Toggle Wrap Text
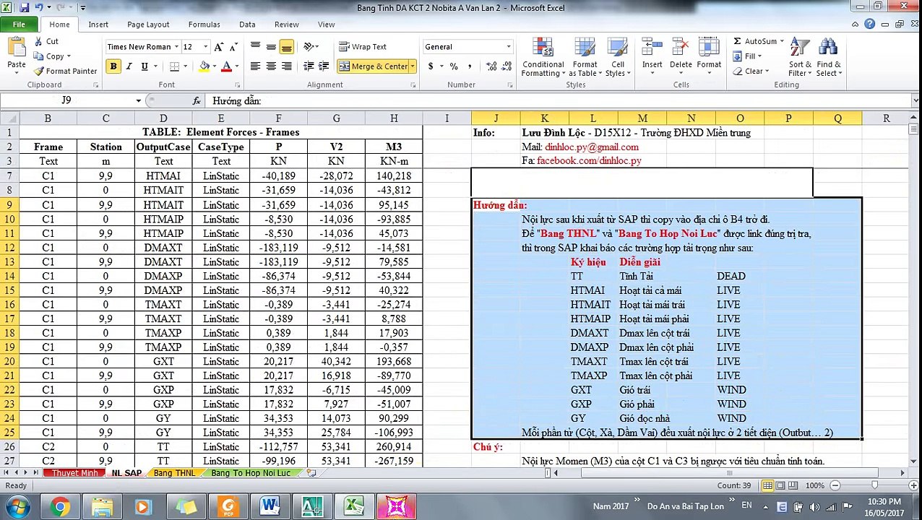Image resolution: width=922 pixels, height=520 pixels. [363, 47]
